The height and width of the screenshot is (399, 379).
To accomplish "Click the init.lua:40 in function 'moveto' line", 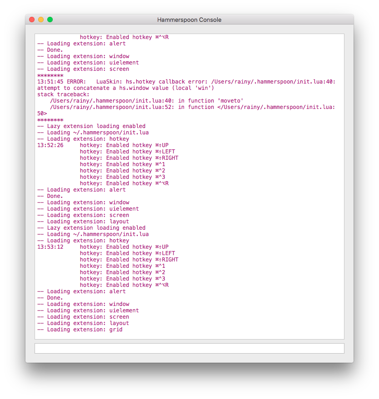I will [x=146, y=101].
